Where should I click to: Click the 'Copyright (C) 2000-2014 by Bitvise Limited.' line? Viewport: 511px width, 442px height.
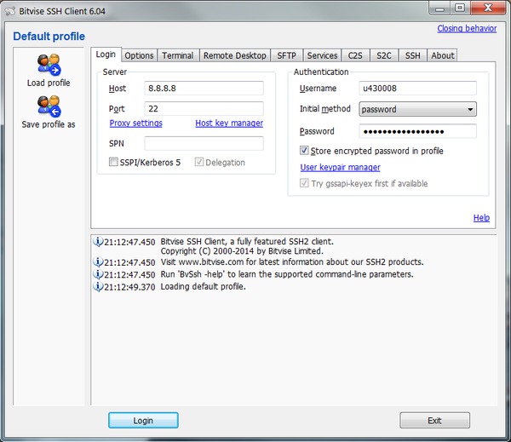[242, 251]
